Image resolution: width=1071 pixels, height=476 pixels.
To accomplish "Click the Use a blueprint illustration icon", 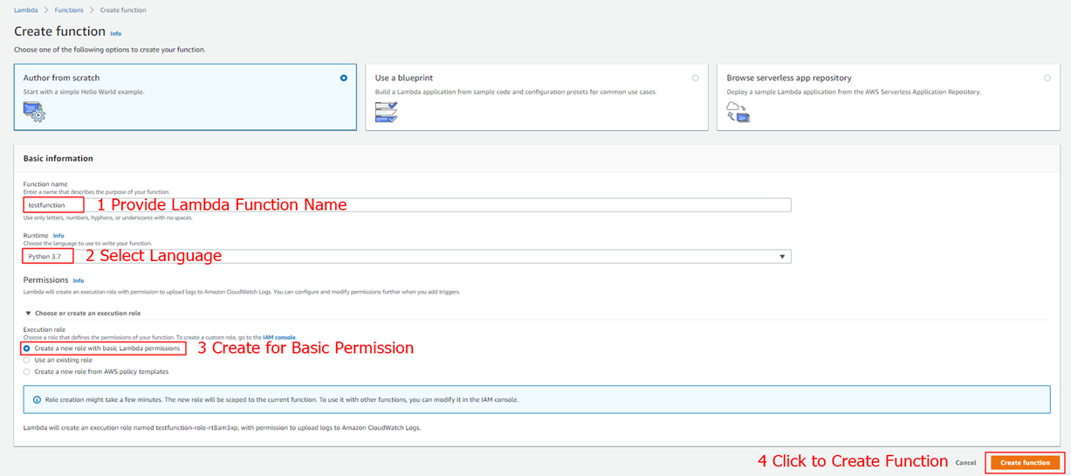I will pyautogui.click(x=386, y=111).
